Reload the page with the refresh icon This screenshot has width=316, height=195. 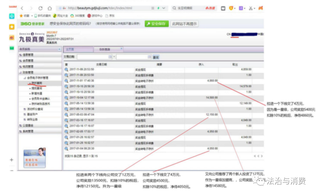click(40, 8)
